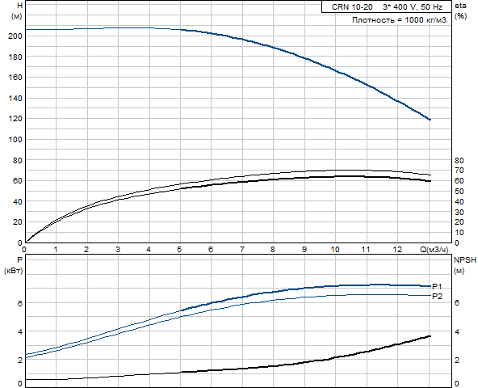Click the 5 tick on Q axis
478x388 pixels.
(179, 250)
